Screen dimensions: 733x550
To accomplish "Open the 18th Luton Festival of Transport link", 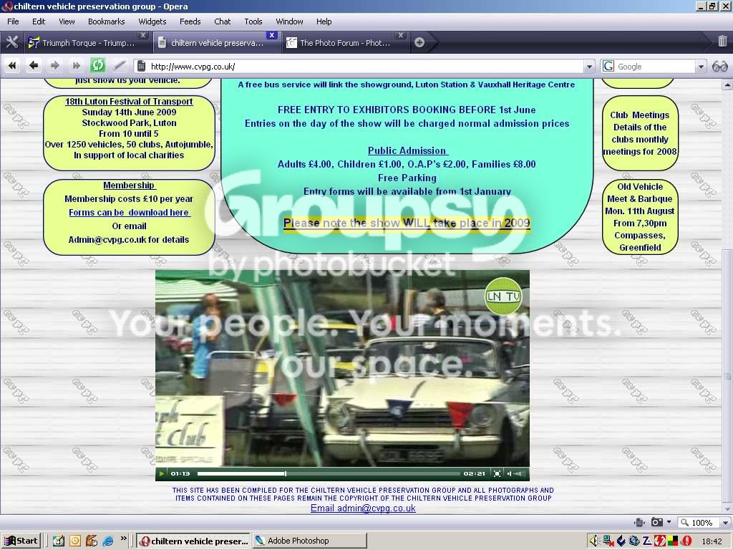I will [129, 102].
